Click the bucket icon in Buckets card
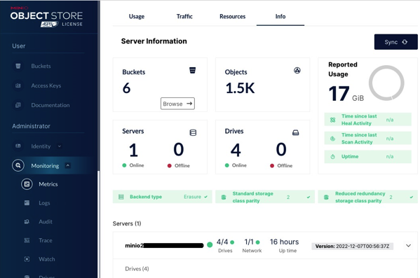The image size is (420, 278). pos(192,70)
